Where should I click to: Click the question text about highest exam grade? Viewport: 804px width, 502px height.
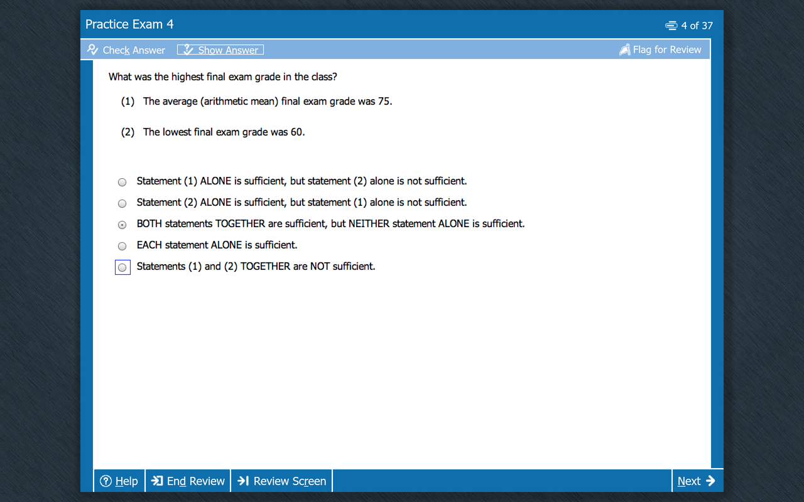pos(223,77)
